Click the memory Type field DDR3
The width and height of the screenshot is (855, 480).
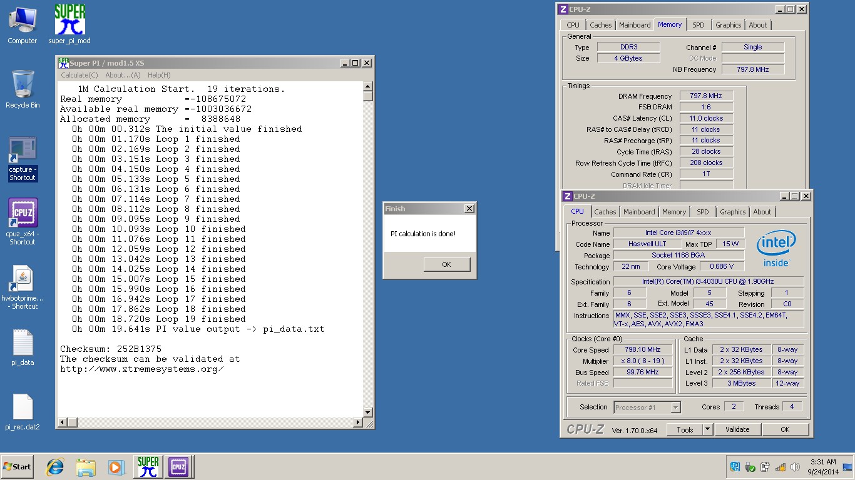(x=628, y=47)
